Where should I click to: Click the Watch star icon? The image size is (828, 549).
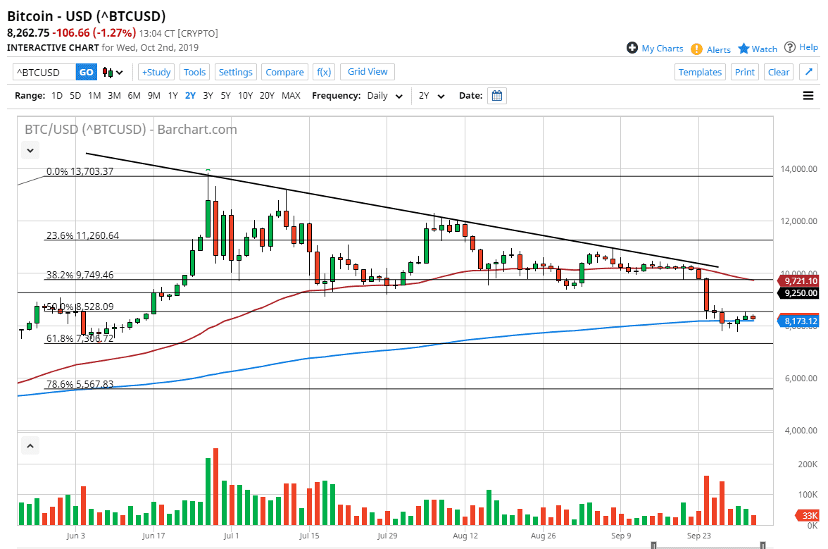744,48
